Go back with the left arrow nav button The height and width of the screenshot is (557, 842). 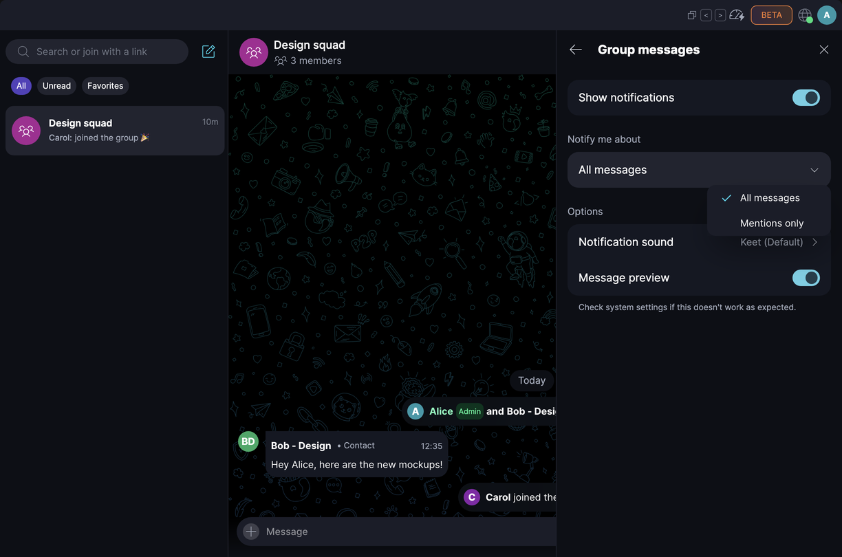click(x=706, y=15)
